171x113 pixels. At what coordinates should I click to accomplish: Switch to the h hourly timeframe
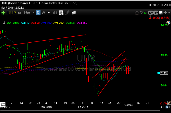(x=33, y=13)
